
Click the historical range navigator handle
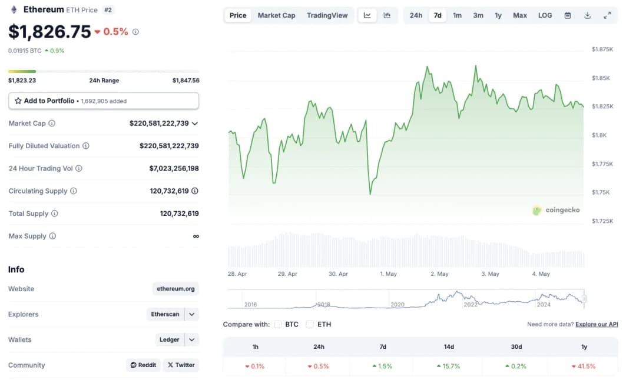[x=584, y=299]
